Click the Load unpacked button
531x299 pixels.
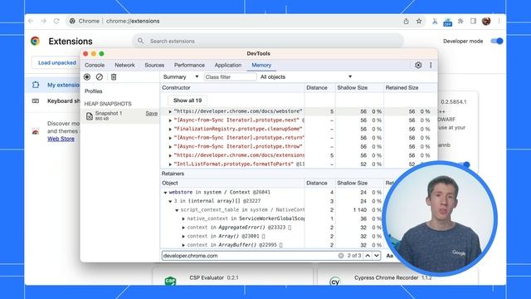[x=57, y=63]
